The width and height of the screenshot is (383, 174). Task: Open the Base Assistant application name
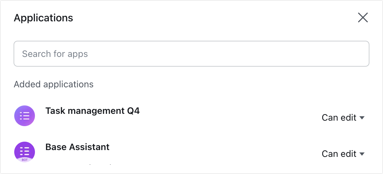point(77,147)
